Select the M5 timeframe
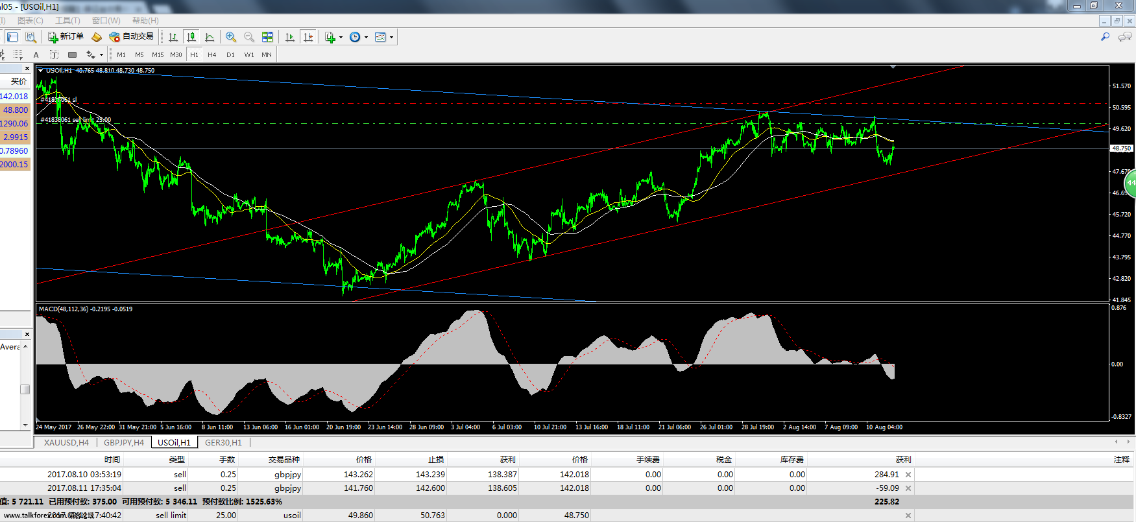Screen dimensions: 1136x522 point(139,54)
